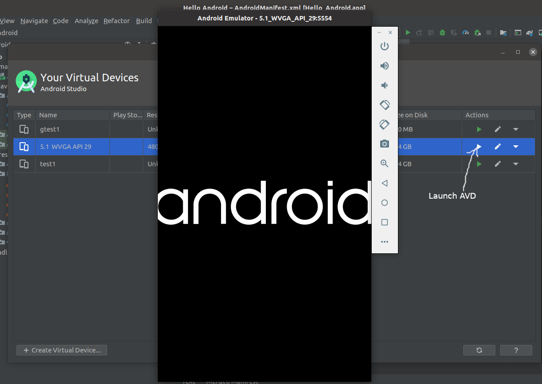Launch the test1 virtual device
The height and width of the screenshot is (384, 542).
pyautogui.click(x=479, y=164)
